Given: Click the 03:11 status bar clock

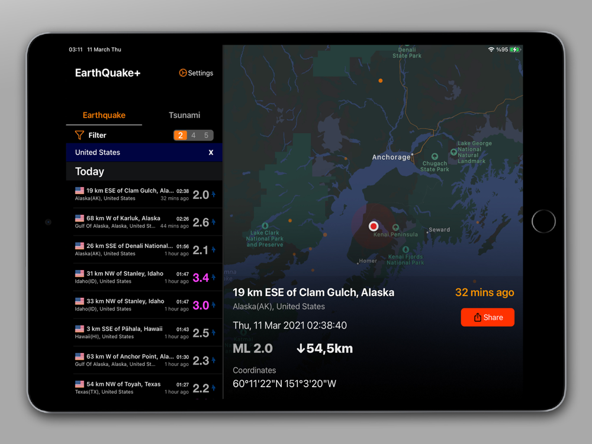Looking at the screenshot, I should pyautogui.click(x=76, y=50).
